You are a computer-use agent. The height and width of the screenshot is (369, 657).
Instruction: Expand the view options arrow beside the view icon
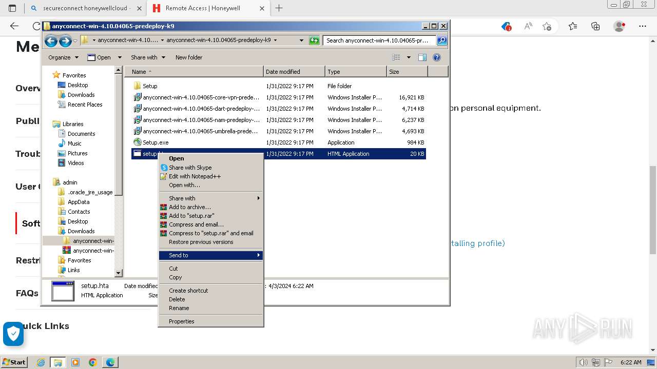pyautogui.click(x=409, y=57)
